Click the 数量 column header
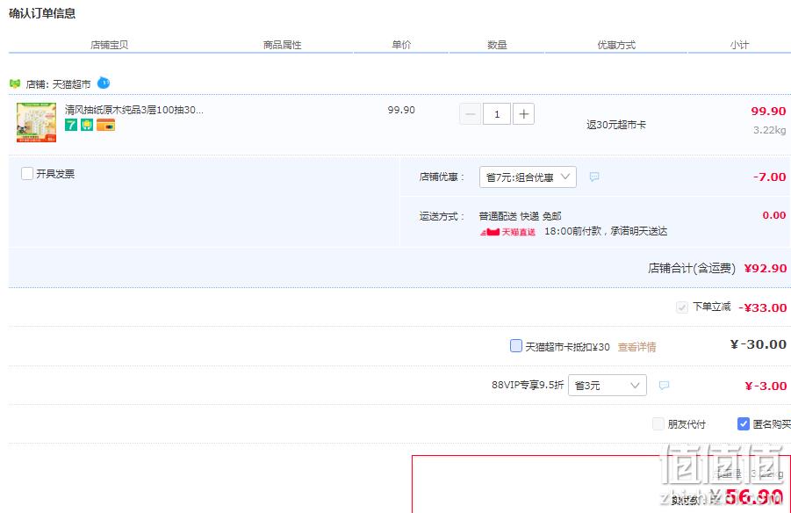Viewport: 791px width, 513px height. pyautogui.click(x=497, y=45)
